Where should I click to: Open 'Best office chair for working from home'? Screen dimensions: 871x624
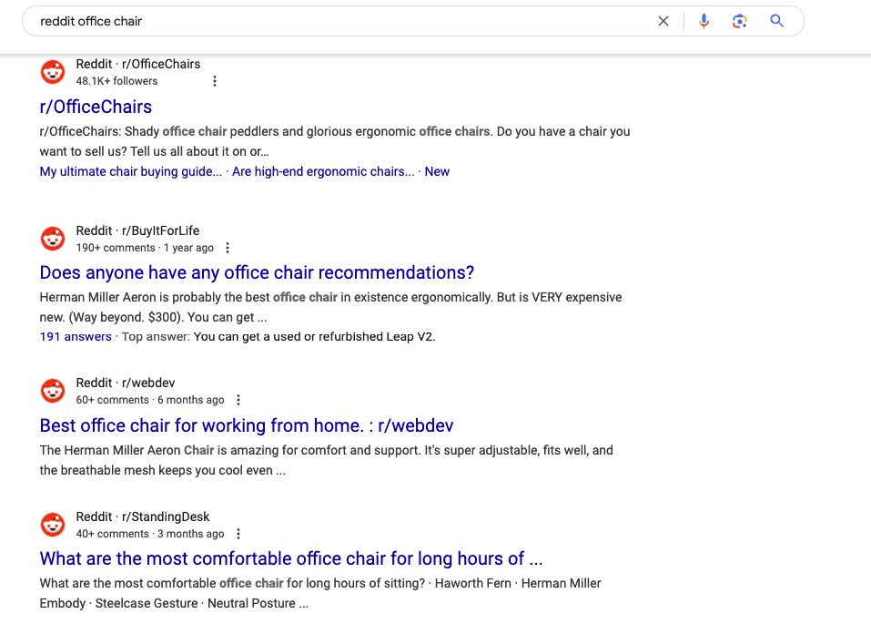point(246,425)
